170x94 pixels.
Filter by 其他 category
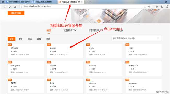[48, 39]
